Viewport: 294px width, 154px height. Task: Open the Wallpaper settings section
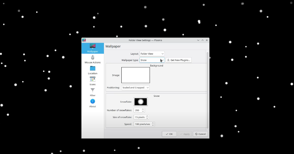point(93,48)
